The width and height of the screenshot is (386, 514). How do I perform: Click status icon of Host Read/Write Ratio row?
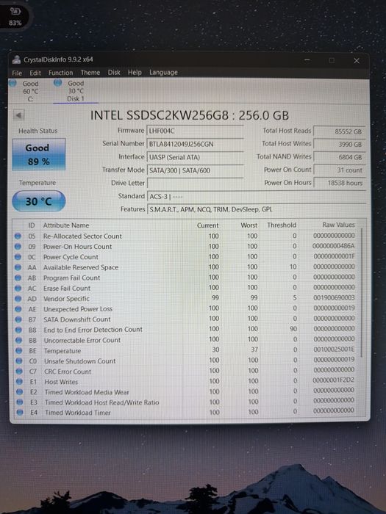pyautogui.click(x=20, y=402)
